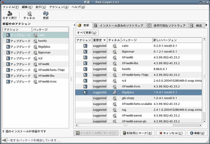Sort updates list by パッケージ column header
210x144 pixels.
click(137, 40)
